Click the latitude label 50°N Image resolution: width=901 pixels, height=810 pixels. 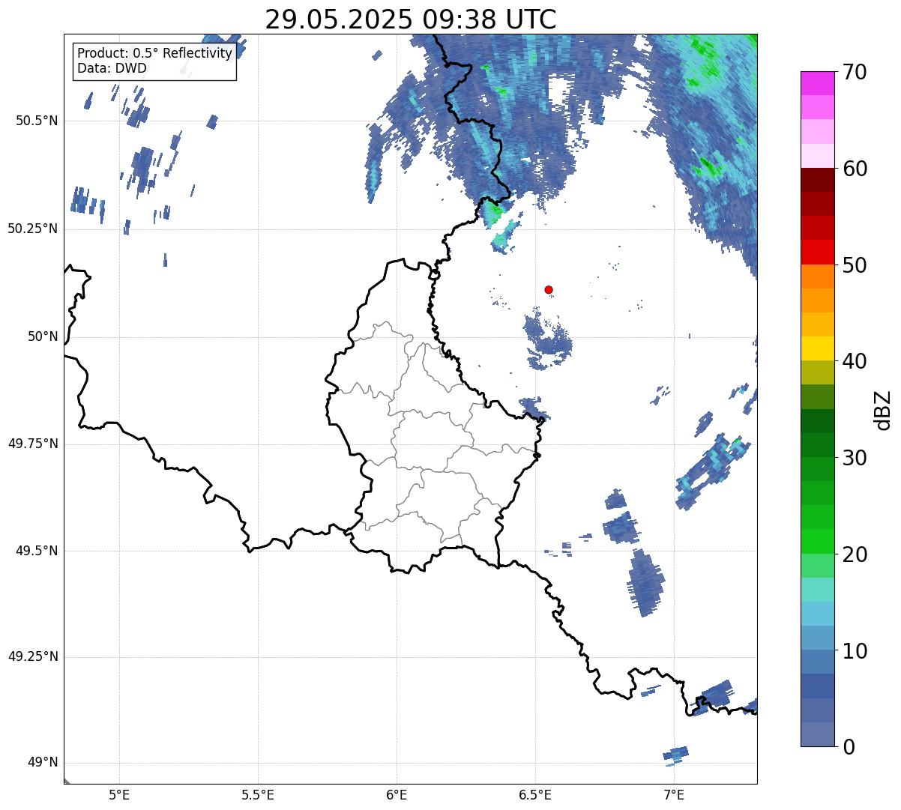(x=43, y=336)
